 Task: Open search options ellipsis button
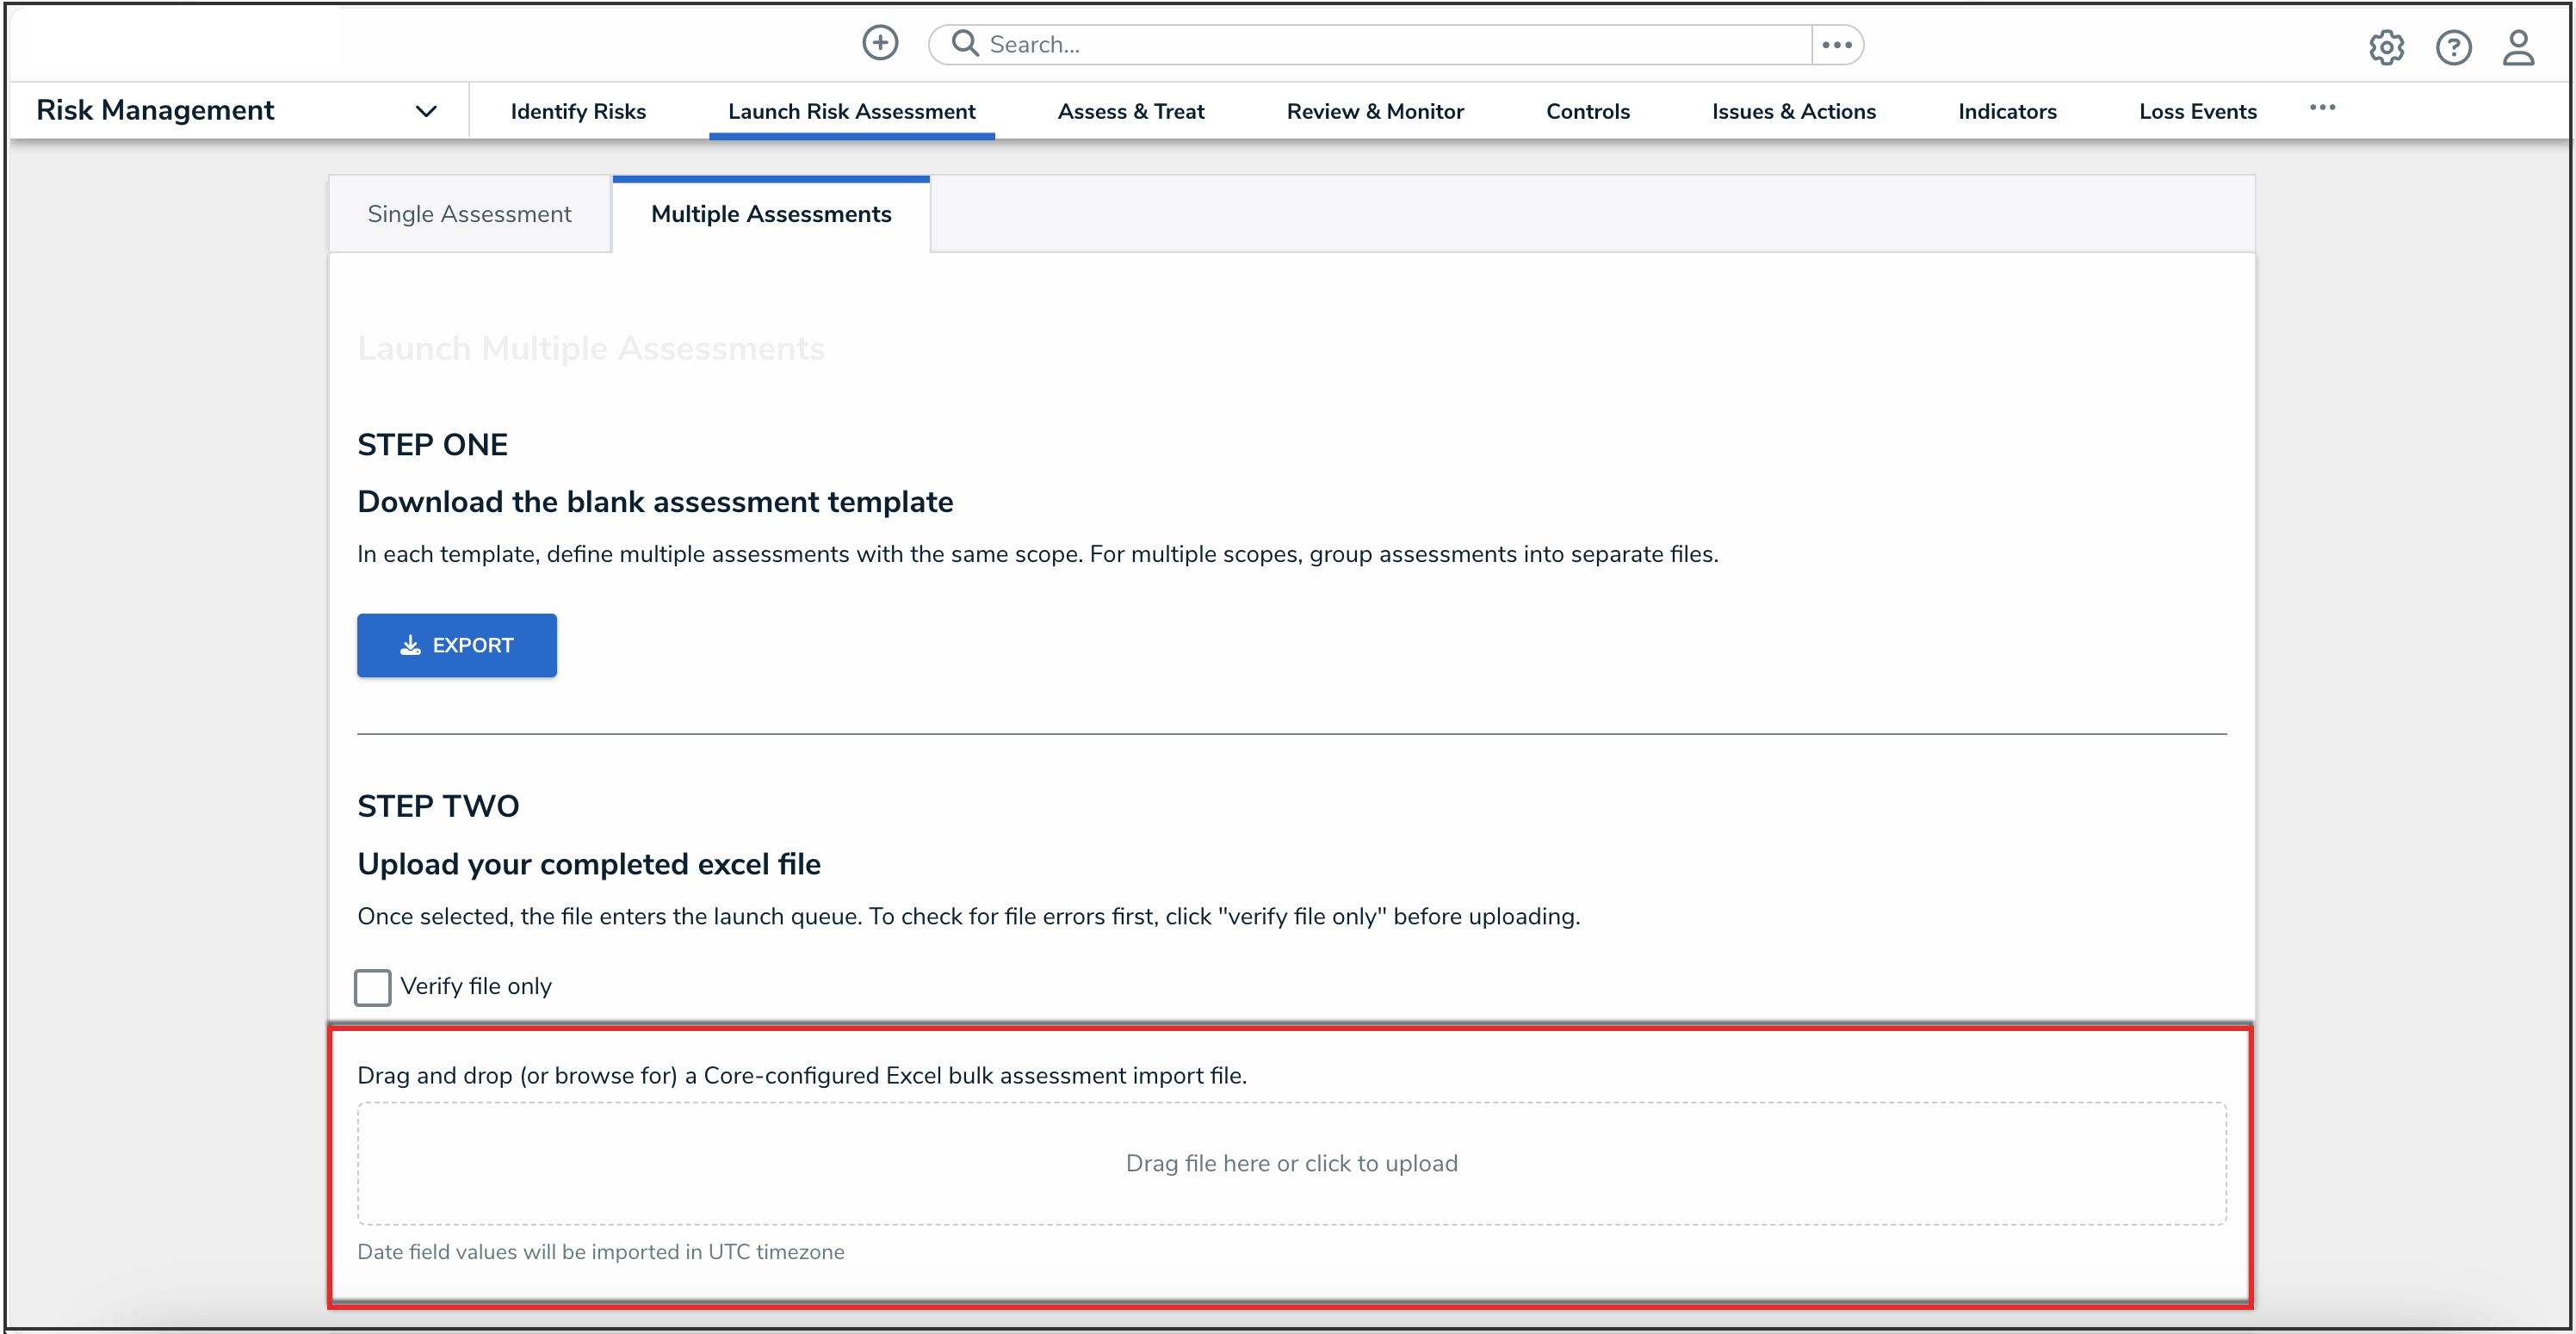pos(1837,44)
